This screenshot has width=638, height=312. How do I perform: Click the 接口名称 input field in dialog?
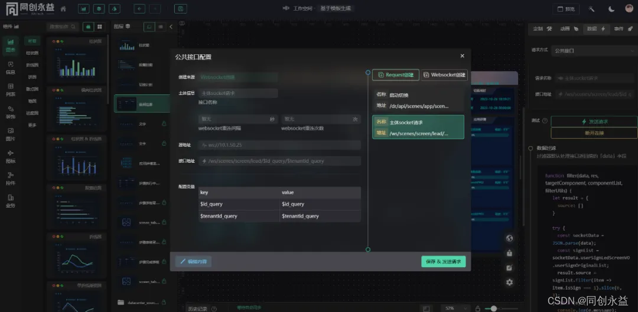[x=239, y=93]
